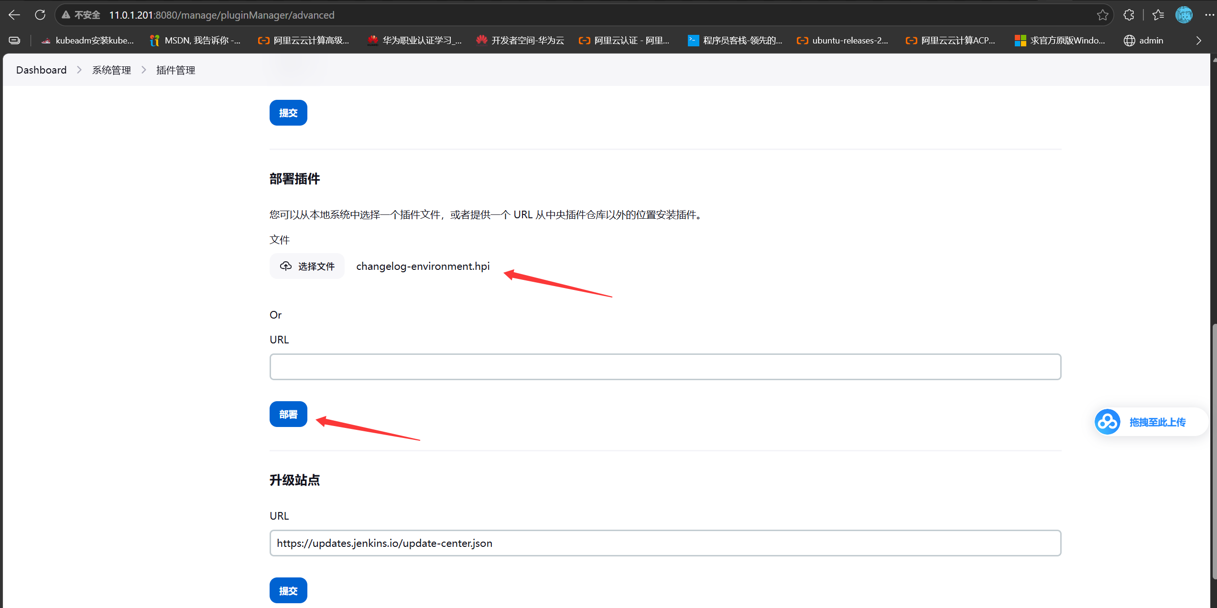Open the tab actions icon left of bookmarks
The height and width of the screenshot is (608, 1217).
tap(15, 41)
